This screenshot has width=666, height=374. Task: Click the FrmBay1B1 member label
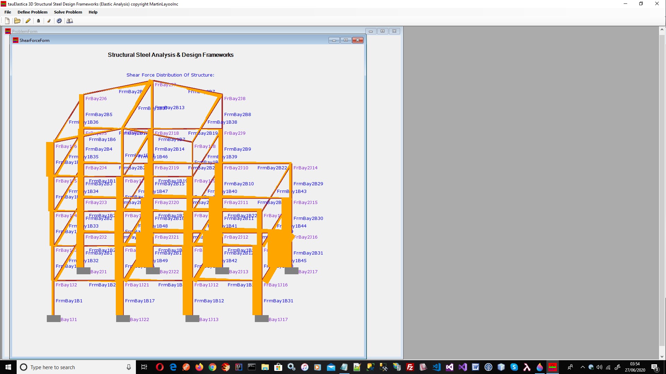69,301
